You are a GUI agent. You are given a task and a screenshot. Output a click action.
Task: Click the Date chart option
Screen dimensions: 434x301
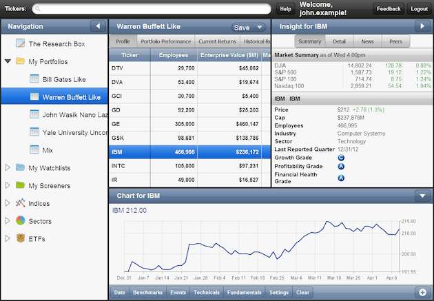[120, 293]
